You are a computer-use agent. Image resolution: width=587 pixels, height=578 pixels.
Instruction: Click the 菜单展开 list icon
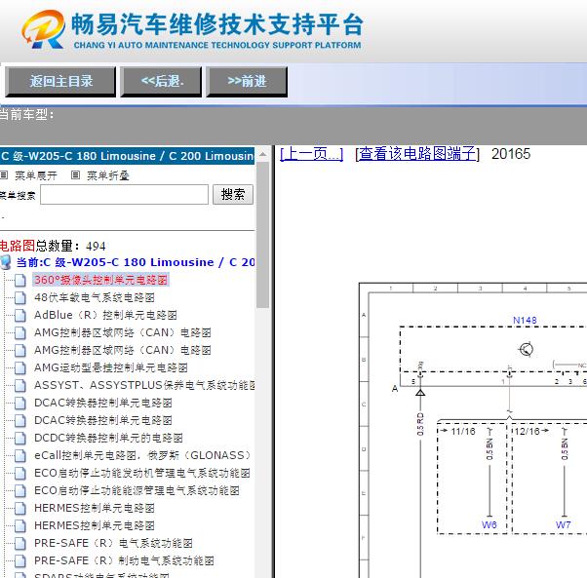[4, 174]
